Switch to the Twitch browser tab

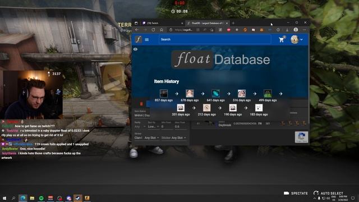pos(162,23)
